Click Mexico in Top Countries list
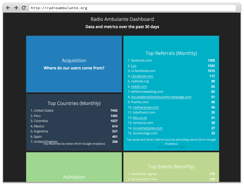Viewport: 244px width, 186px height. (x=39, y=126)
